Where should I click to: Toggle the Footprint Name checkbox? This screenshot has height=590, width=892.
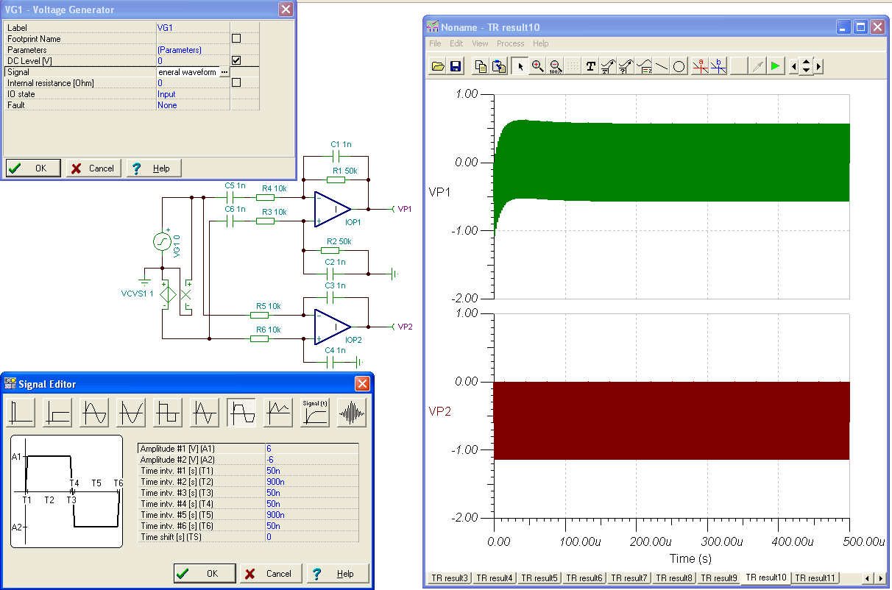pos(236,38)
